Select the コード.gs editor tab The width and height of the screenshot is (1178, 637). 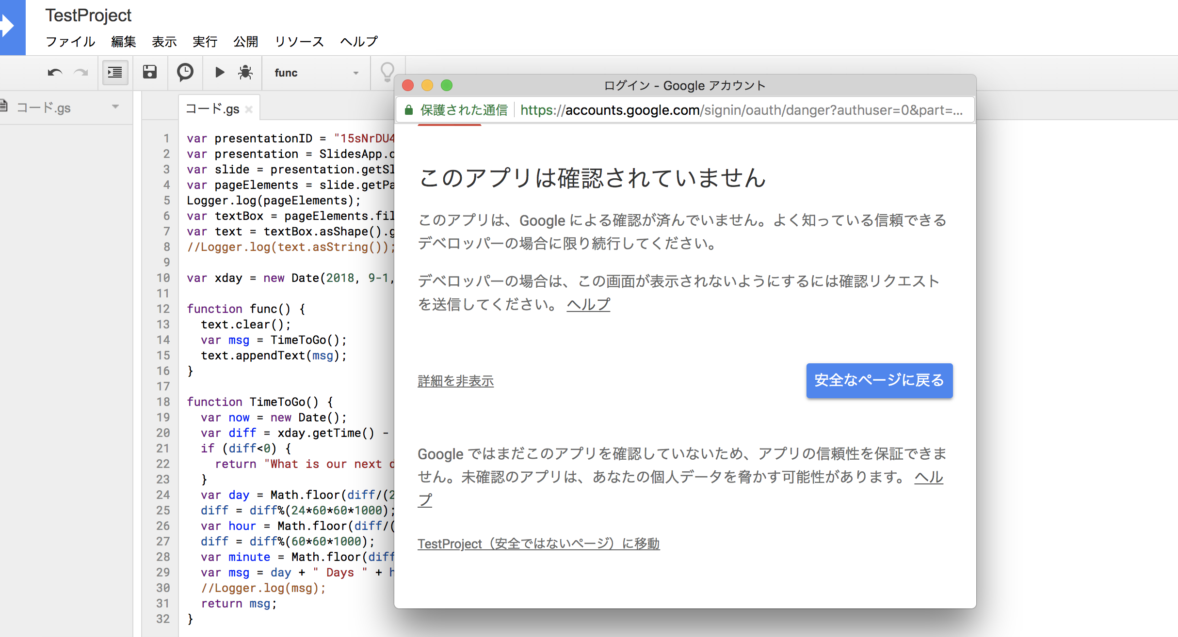(212, 109)
